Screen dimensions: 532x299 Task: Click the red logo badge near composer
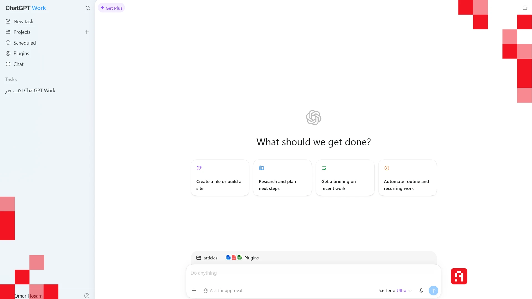[459, 276]
